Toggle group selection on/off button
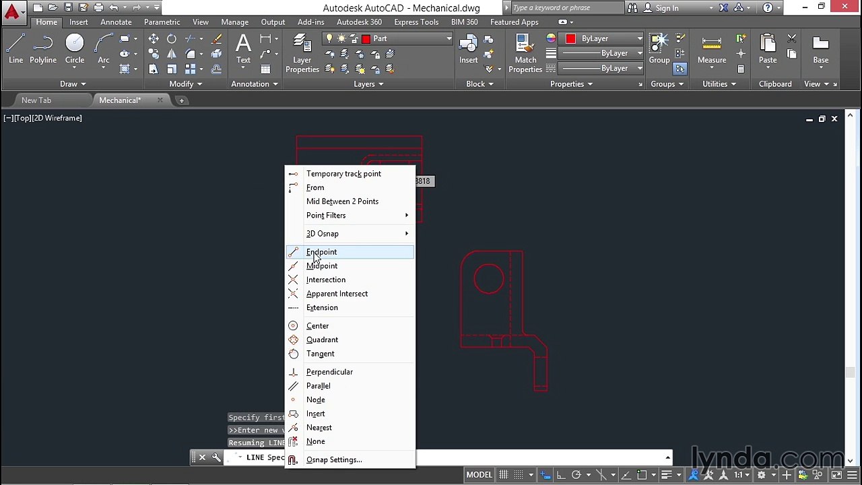Image resolution: width=862 pixels, height=485 pixels. click(x=679, y=69)
